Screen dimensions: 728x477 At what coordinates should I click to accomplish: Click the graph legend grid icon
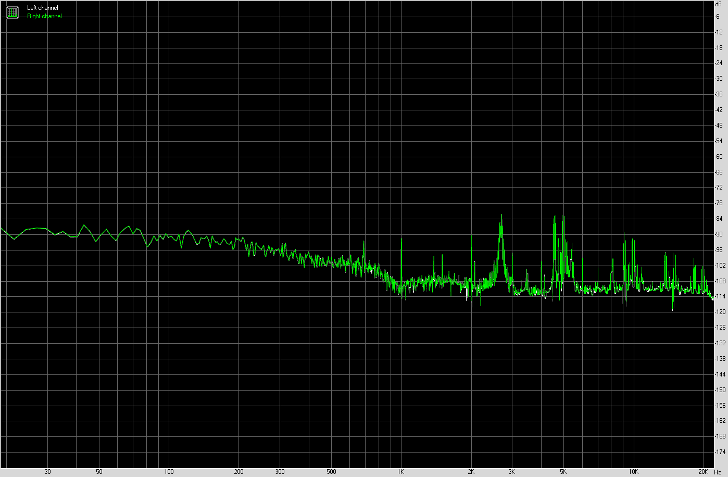12,12
